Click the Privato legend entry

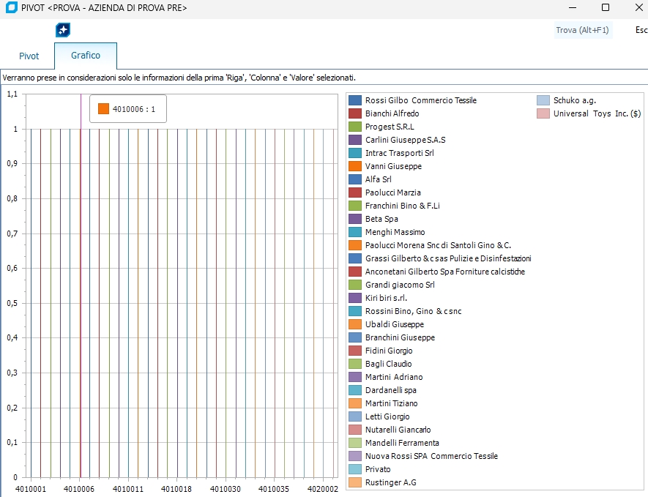pyautogui.click(x=378, y=469)
